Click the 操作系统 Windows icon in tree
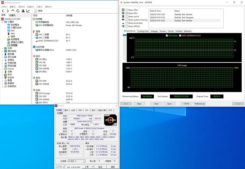Screen dimensions: 245x169 pyautogui.click(x=6, y=51)
